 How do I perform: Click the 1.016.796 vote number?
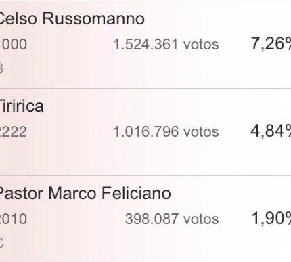point(145,131)
